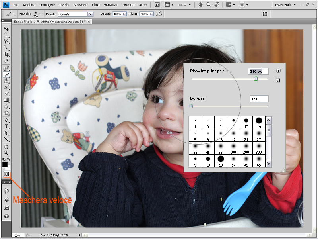Screen dimensions: 318x239
Task: Open brush picker flyout menu arrow
Action: pyautogui.click(x=278, y=71)
